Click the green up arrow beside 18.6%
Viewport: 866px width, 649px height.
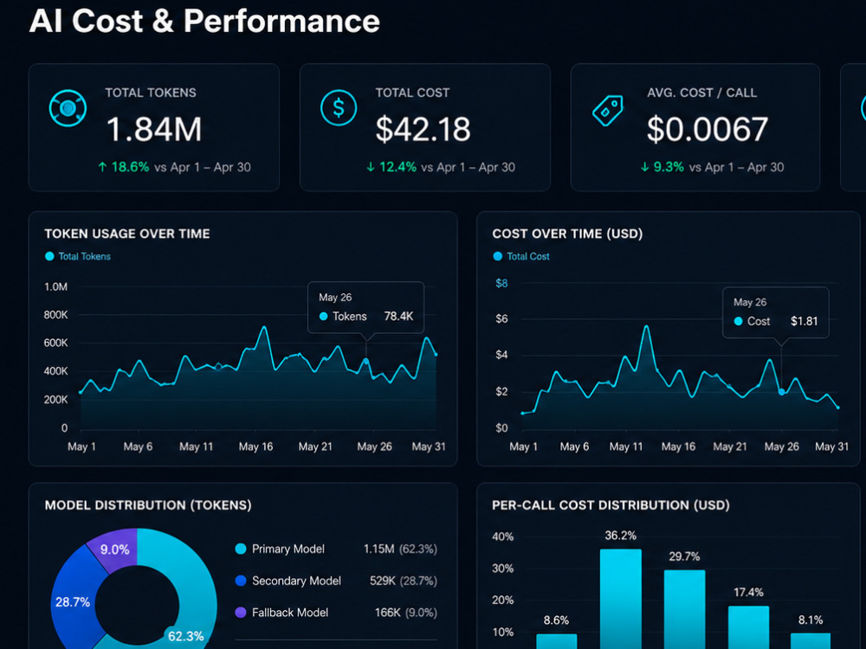coord(102,167)
